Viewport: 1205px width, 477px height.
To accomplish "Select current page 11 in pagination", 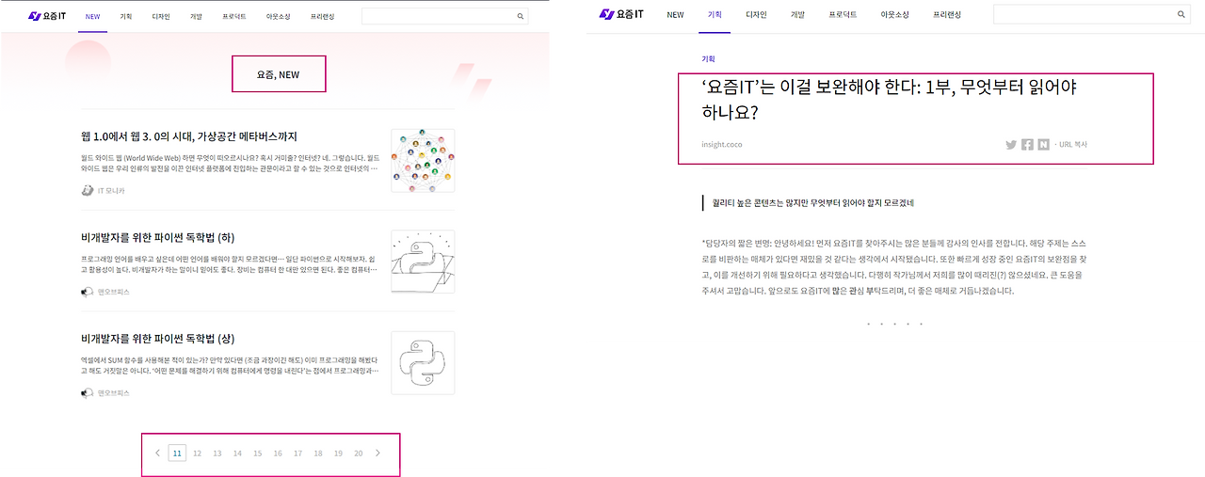I will click(177, 453).
